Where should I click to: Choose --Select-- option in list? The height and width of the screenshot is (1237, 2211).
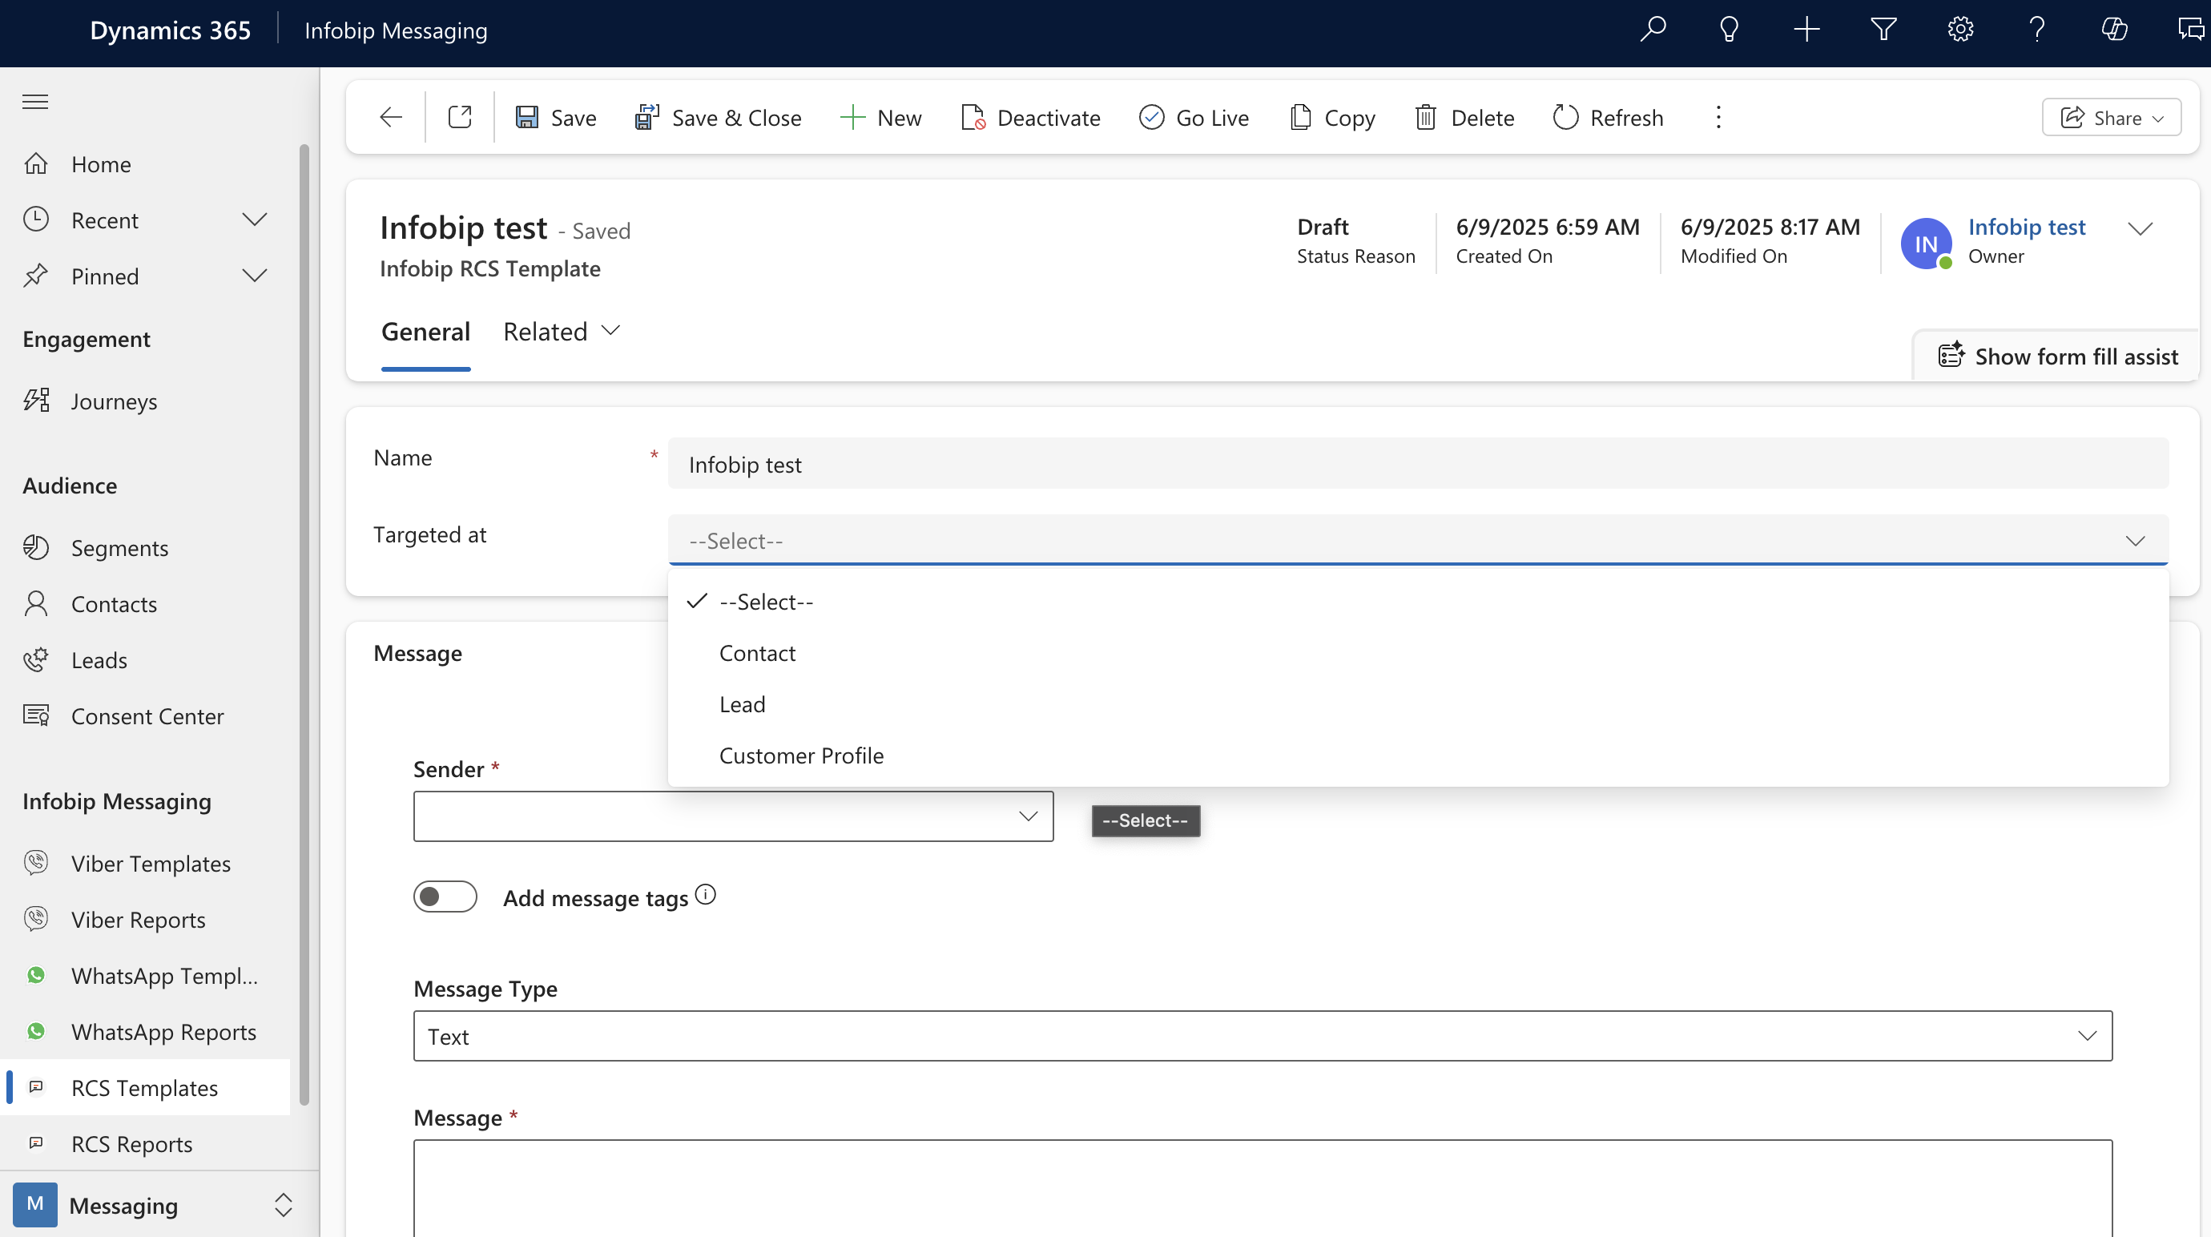1418,602
